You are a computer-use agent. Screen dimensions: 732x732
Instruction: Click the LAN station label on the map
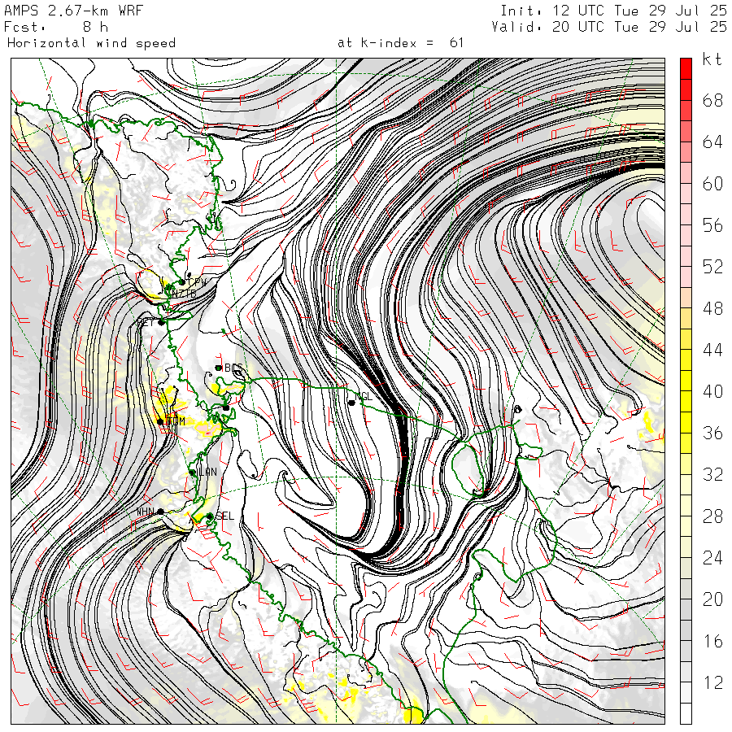[x=207, y=472]
